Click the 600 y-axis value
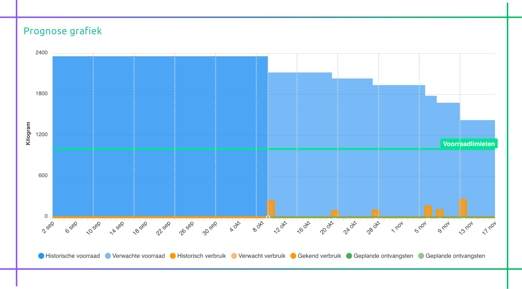 click(43, 175)
